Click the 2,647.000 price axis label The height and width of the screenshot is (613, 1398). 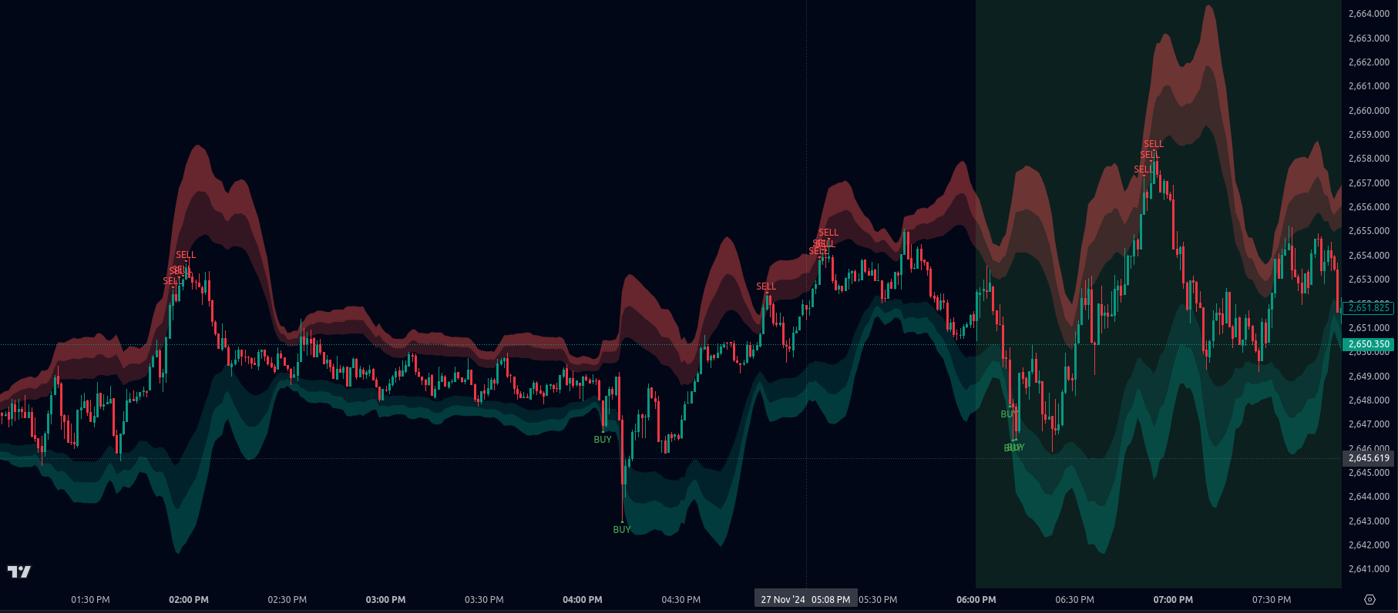click(x=1369, y=424)
